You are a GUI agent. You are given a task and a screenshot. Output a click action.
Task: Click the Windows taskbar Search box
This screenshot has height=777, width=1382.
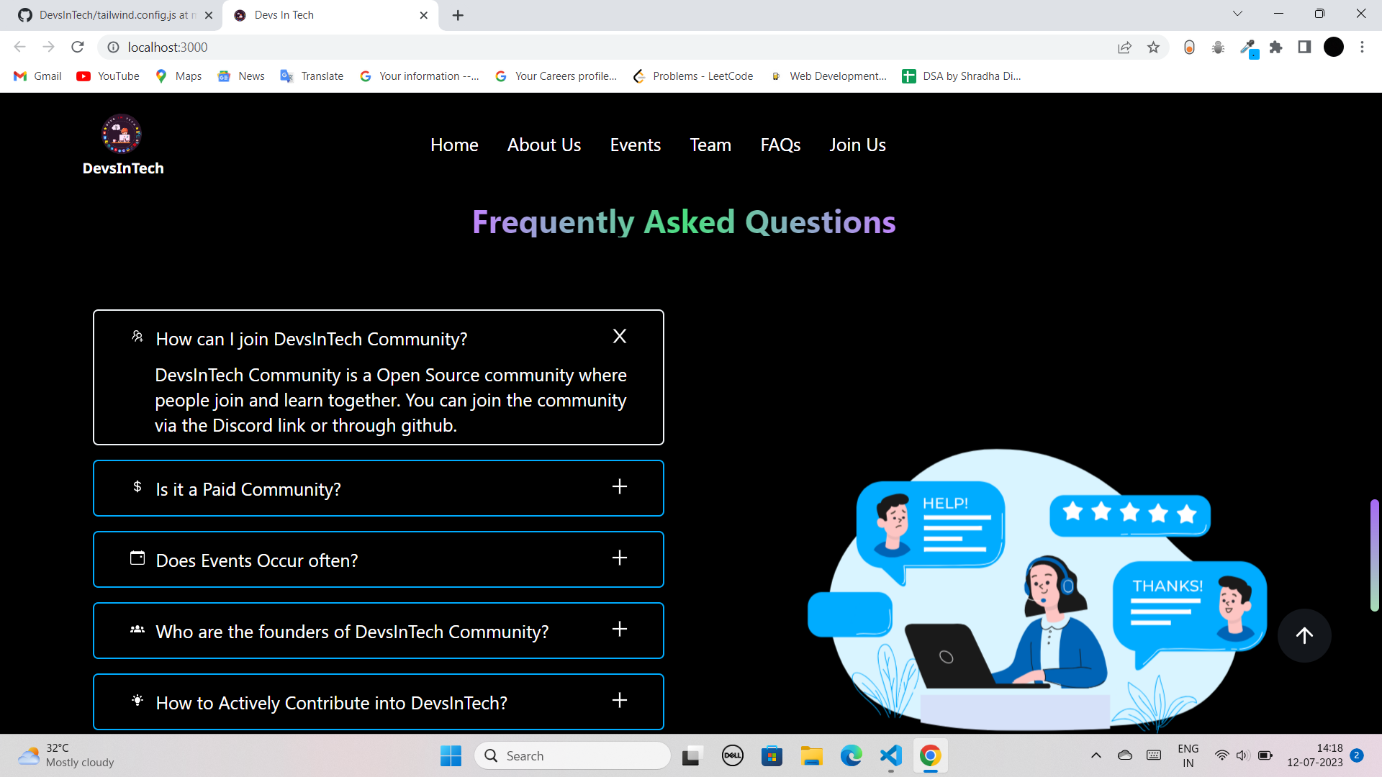(572, 755)
